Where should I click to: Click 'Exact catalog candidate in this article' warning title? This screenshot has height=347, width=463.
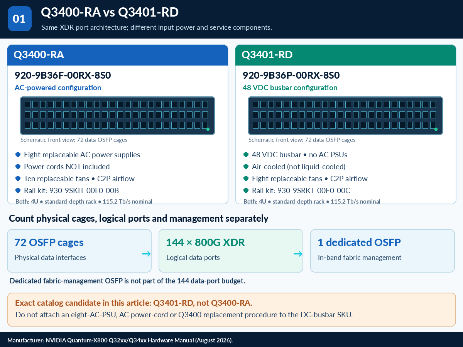[134, 303]
